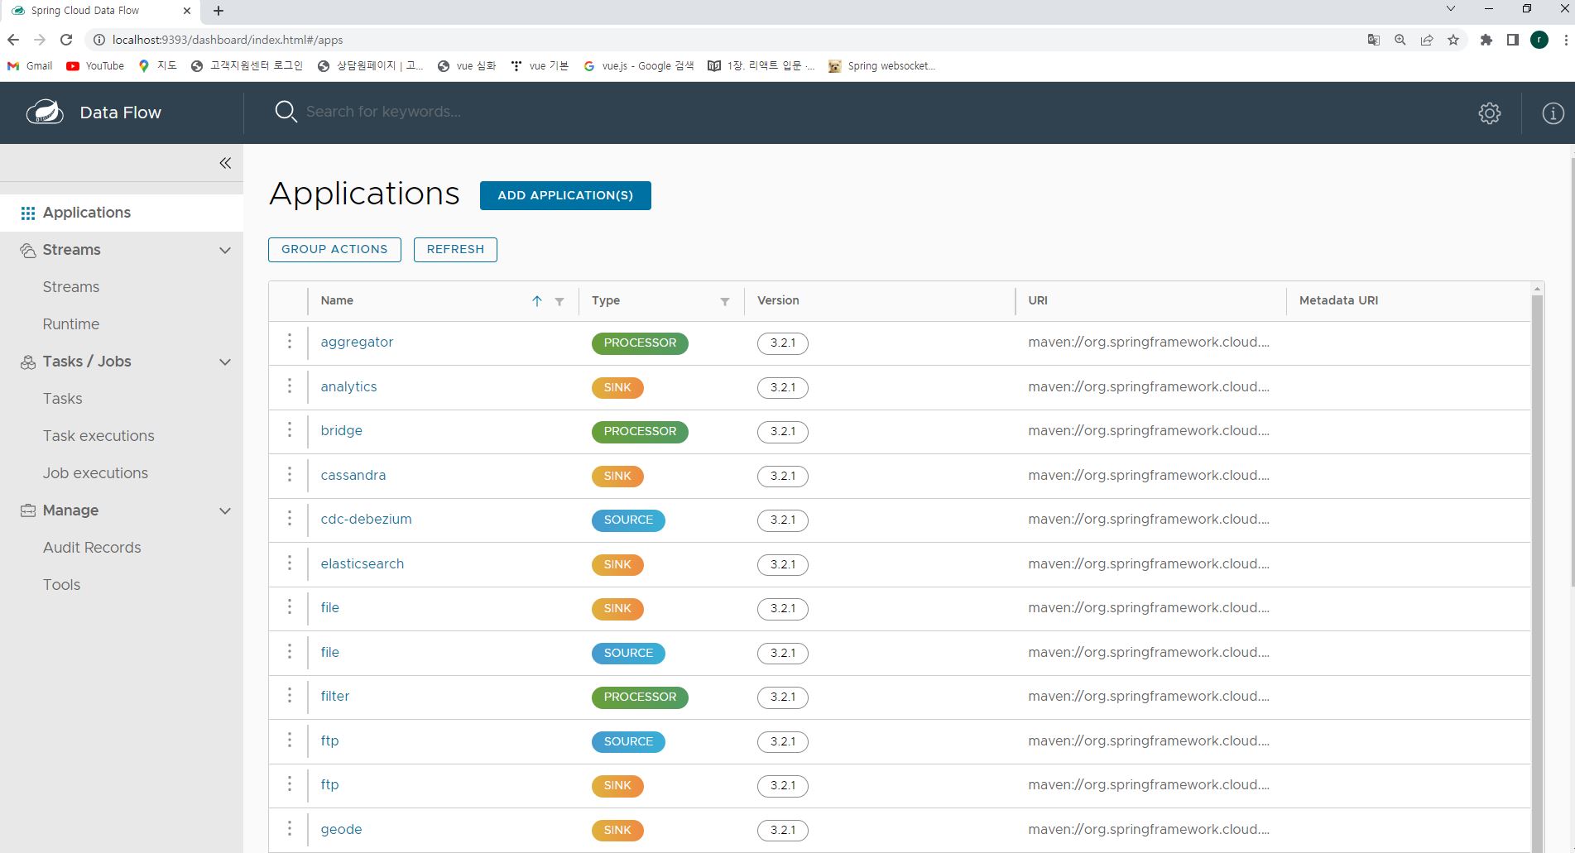Open the browser zoom magnifier icon
The image size is (1575, 853).
(x=1400, y=40)
